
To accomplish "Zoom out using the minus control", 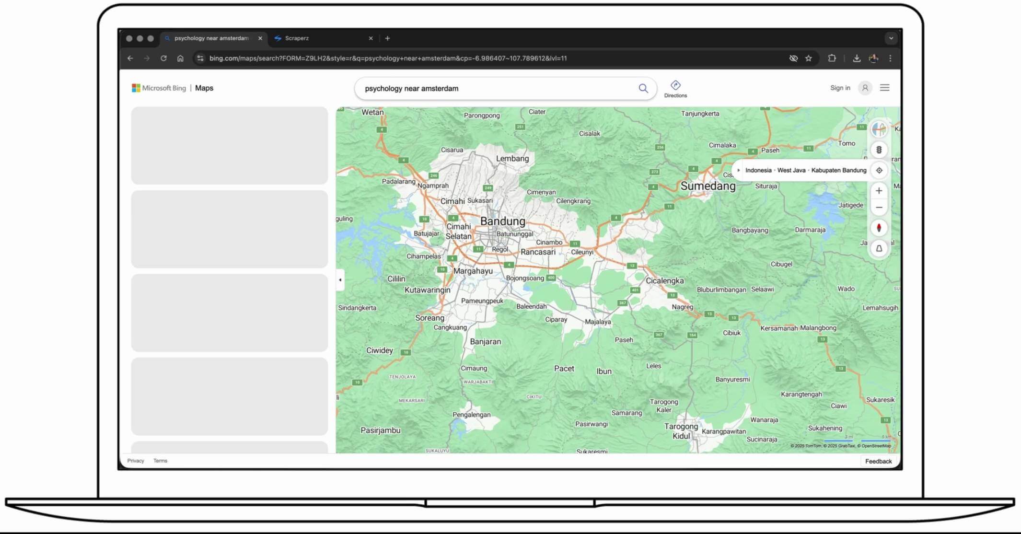I will 879,207.
